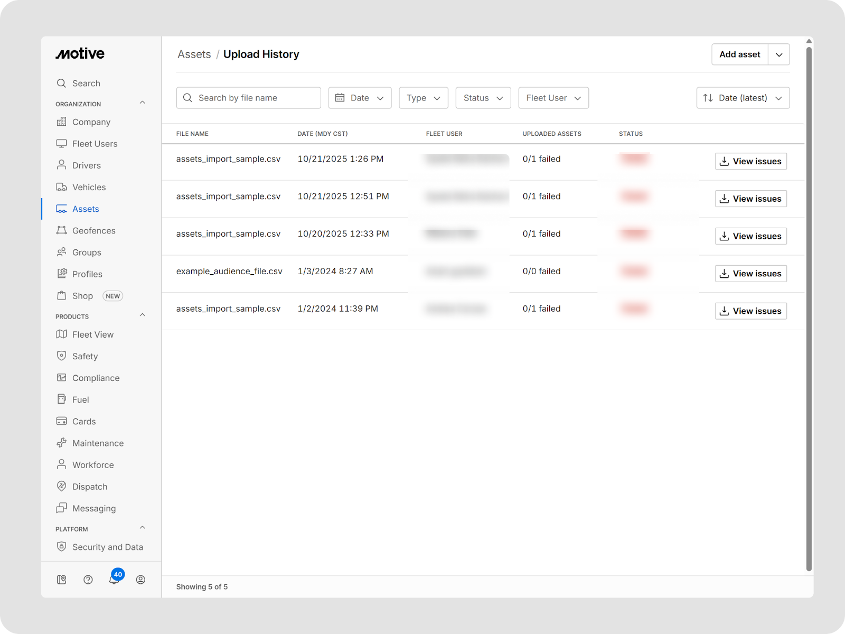
Task: Open the map book icon in footer
Action: 62,580
